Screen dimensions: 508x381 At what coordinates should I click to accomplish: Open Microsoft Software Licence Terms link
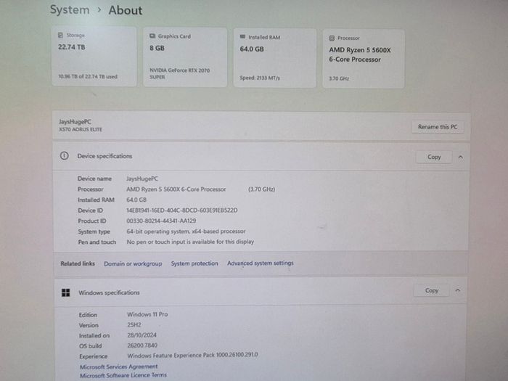[x=123, y=375]
